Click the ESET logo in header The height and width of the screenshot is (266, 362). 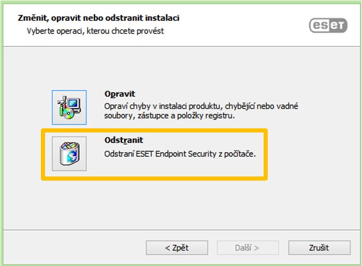click(x=328, y=25)
